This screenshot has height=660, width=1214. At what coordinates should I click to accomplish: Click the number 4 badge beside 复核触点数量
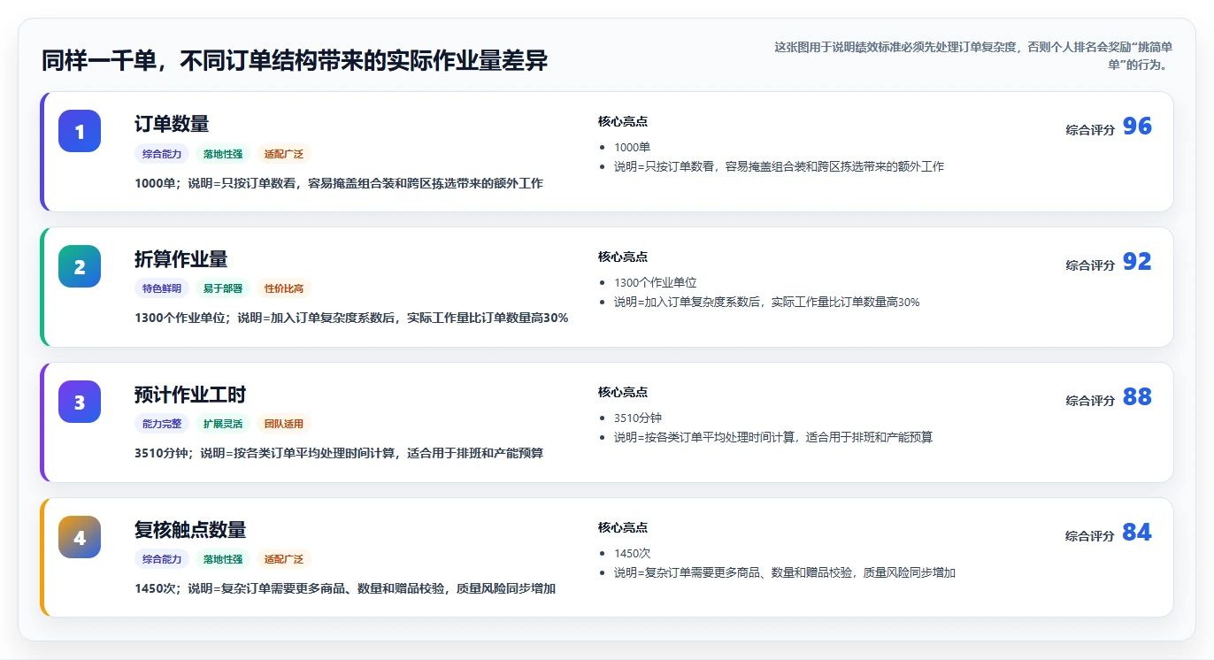pos(80,537)
